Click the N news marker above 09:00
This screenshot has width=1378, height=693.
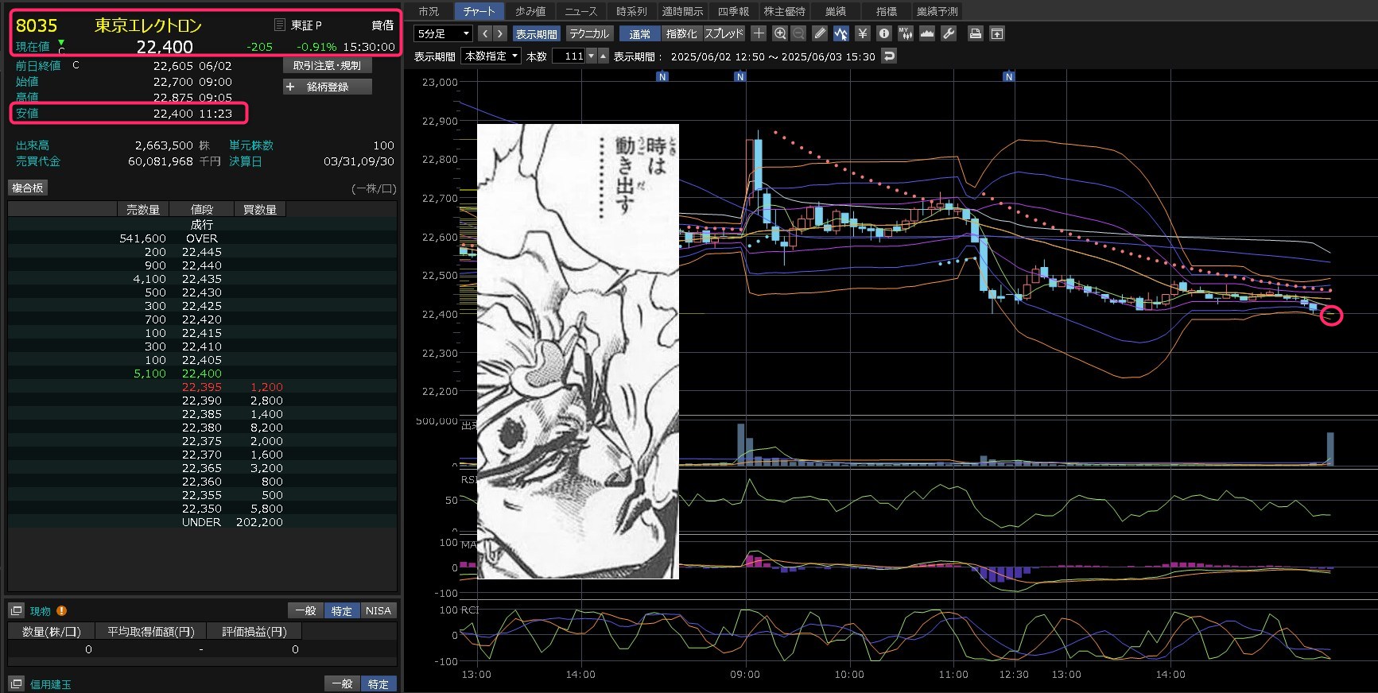pyautogui.click(x=739, y=76)
